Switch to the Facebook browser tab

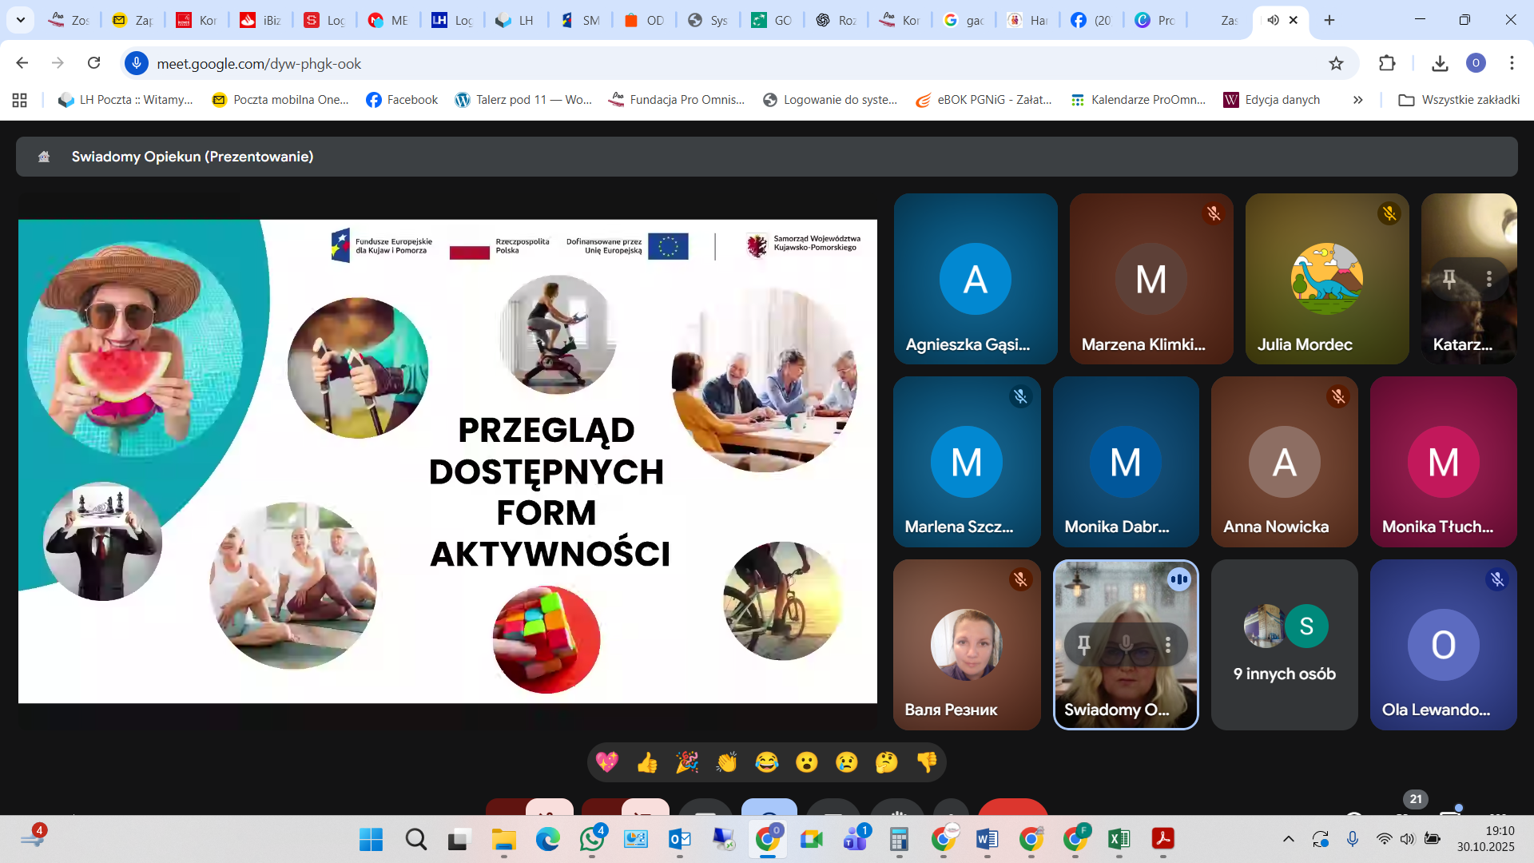[x=1091, y=20]
